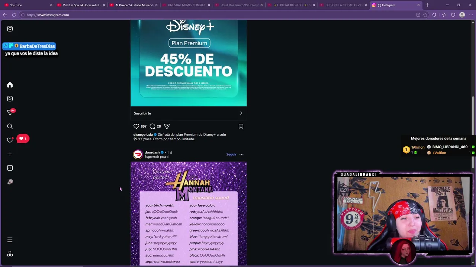Open Messages icon with 9+ badge

[10, 112]
